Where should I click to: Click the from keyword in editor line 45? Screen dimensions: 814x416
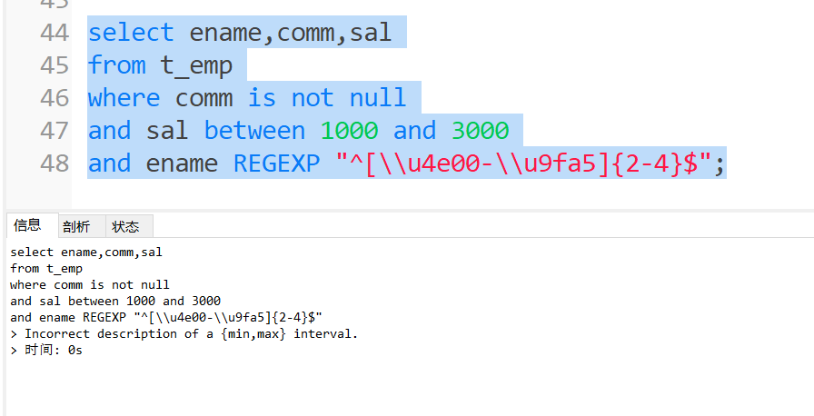coord(117,65)
